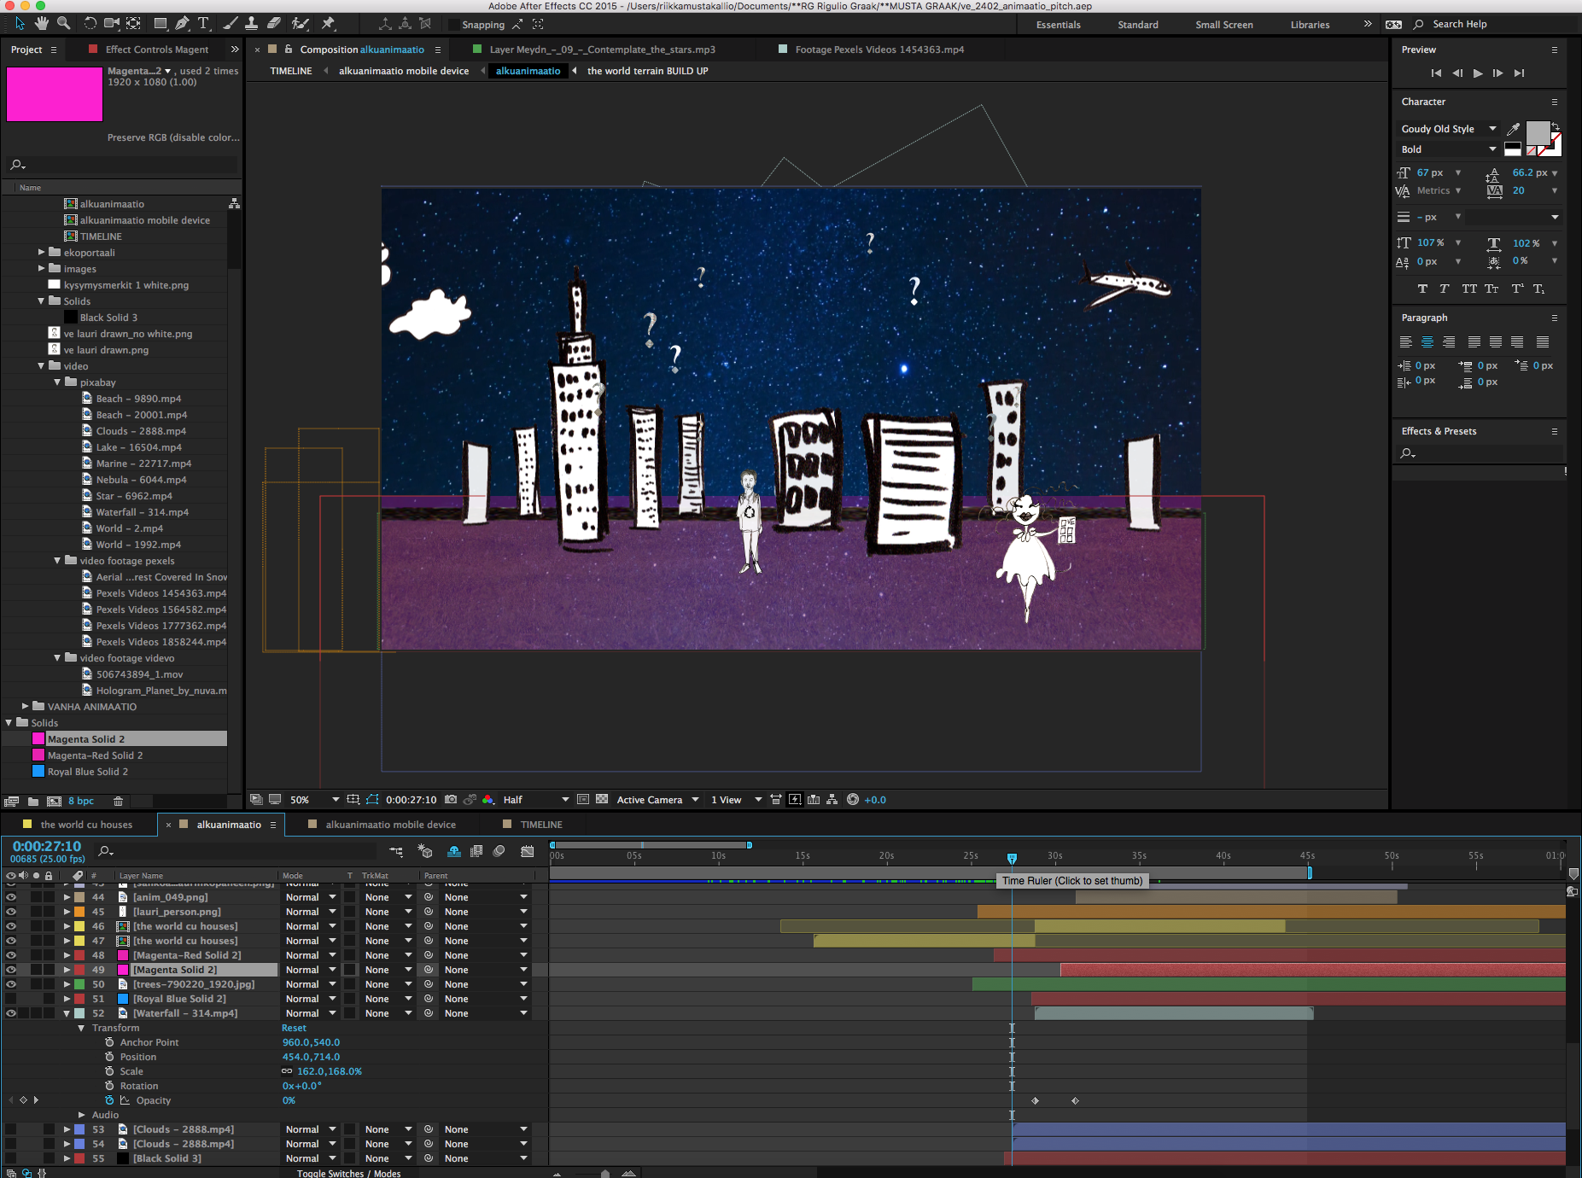Open the 50% magnification dropdown

pyautogui.click(x=314, y=800)
